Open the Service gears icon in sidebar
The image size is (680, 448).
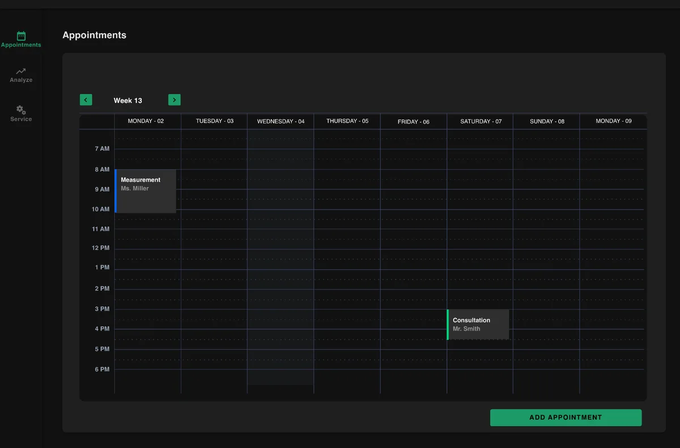pos(21,109)
